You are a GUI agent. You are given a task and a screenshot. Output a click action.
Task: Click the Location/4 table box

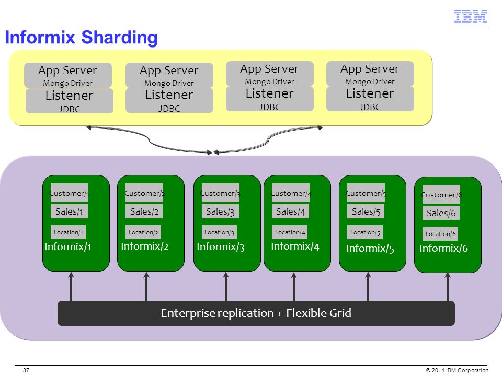(x=290, y=232)
